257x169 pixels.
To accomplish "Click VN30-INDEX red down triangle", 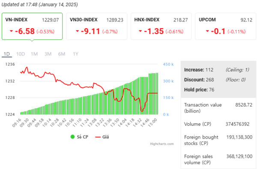I will (x=78, y=31).
